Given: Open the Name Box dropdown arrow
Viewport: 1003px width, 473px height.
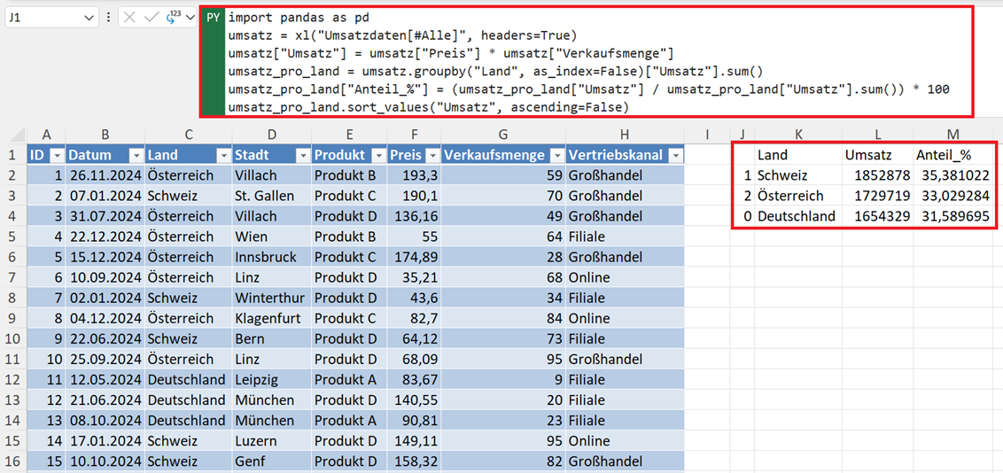Looking at the screenshot, I should pyautogui.click(x=89, y=18).
